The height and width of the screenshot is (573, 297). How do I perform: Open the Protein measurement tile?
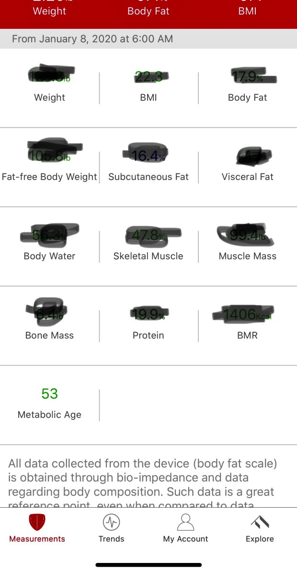148,325
